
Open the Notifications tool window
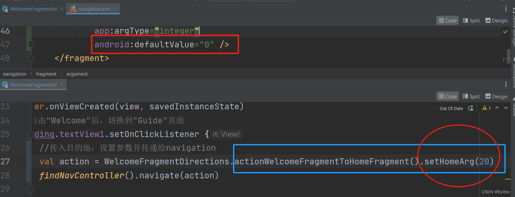(513, 75)
